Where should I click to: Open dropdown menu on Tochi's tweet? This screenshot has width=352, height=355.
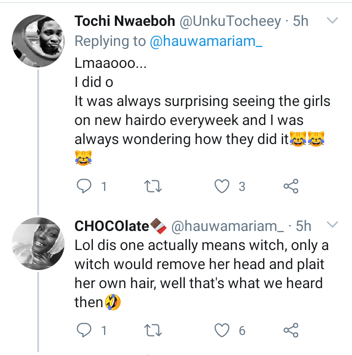(x=332, y=21)
